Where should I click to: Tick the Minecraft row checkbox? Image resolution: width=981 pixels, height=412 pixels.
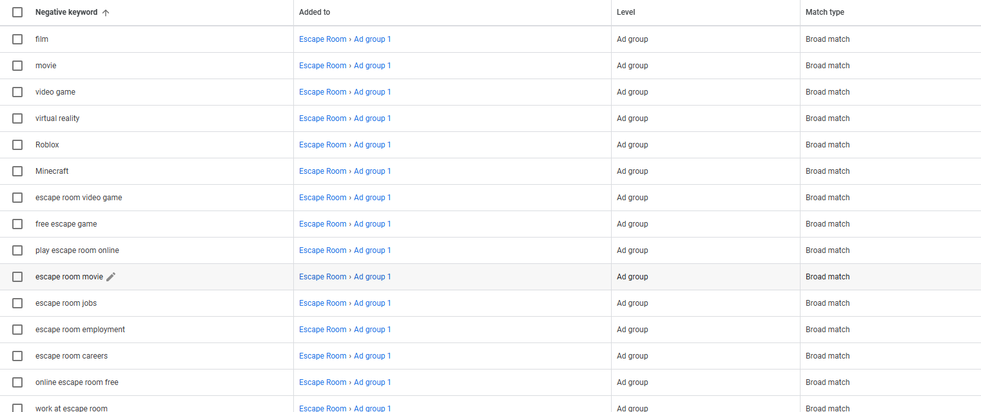(17, 171)
